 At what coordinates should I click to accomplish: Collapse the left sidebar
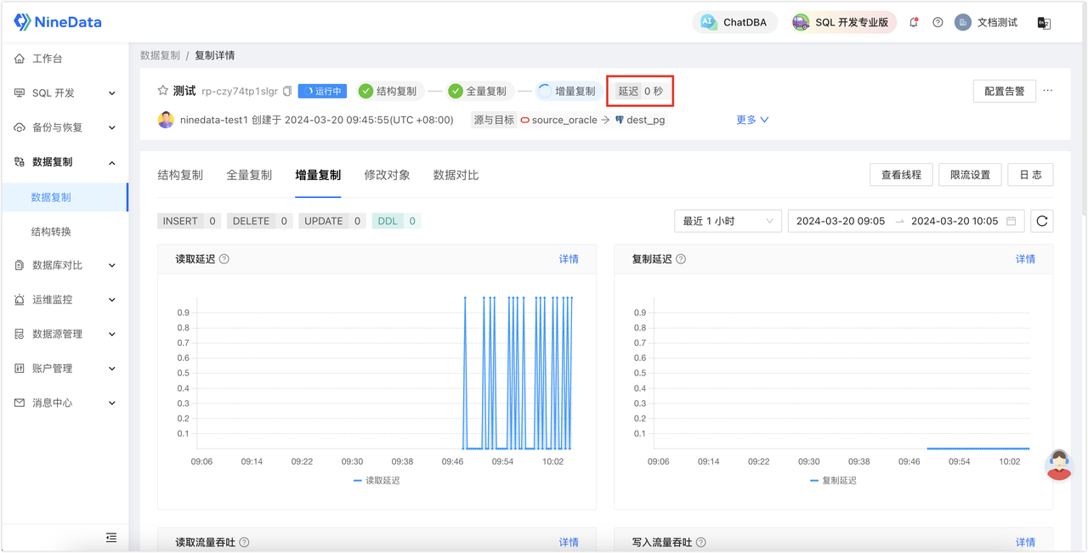click(110, 538)
